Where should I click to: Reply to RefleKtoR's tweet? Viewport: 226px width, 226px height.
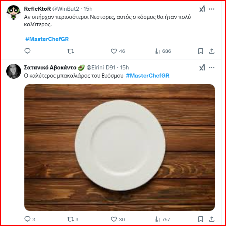[28, 51]
